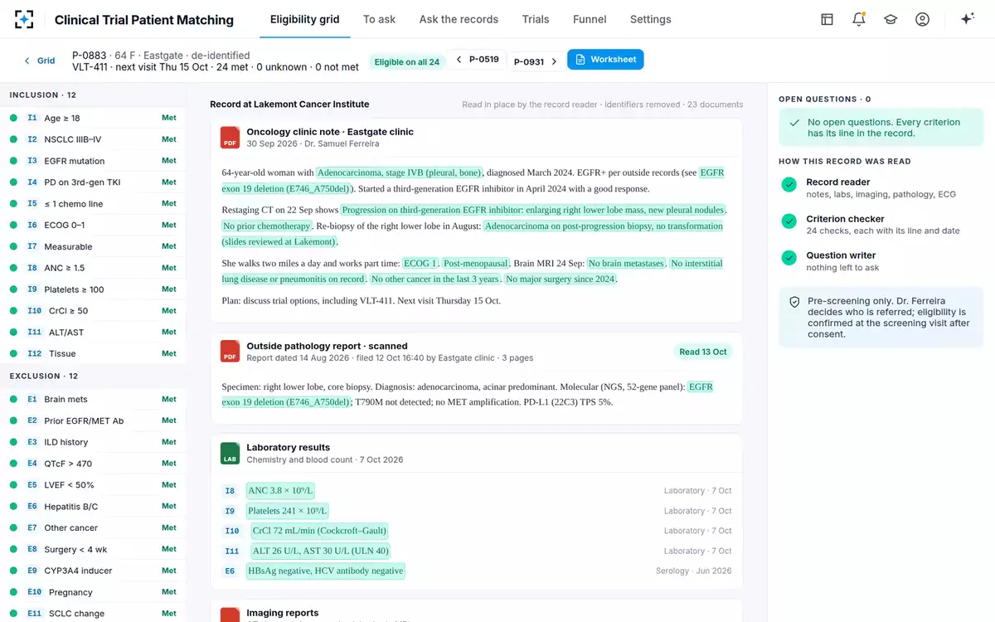Open the graduation cap learning icon
The width and height of the screenshot is (995, 622).
coord(891,19)
